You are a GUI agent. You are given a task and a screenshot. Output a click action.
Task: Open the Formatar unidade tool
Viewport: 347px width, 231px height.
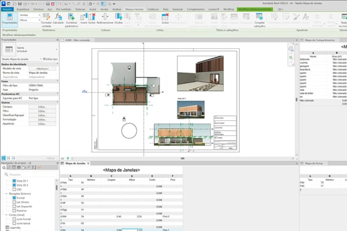(x=46, y=20)
